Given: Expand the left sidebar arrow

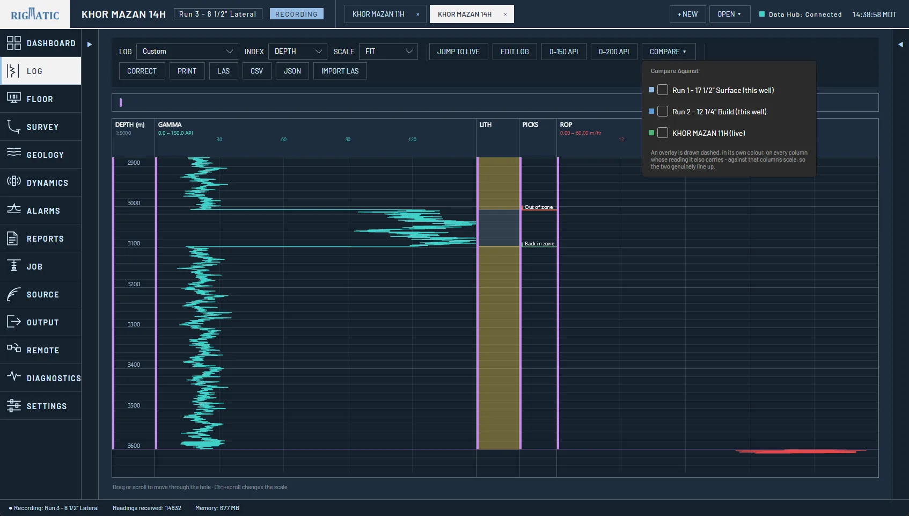Looking at the screenshot, I should pyautogui.click(x=90, y=45).
